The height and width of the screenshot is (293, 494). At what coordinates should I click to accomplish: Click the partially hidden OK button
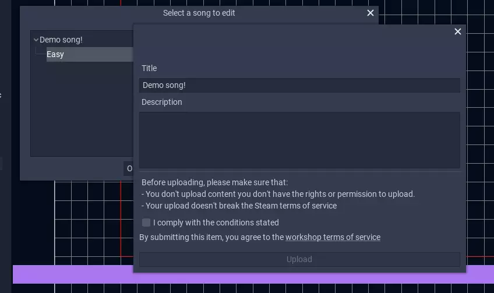coord(129,169)
